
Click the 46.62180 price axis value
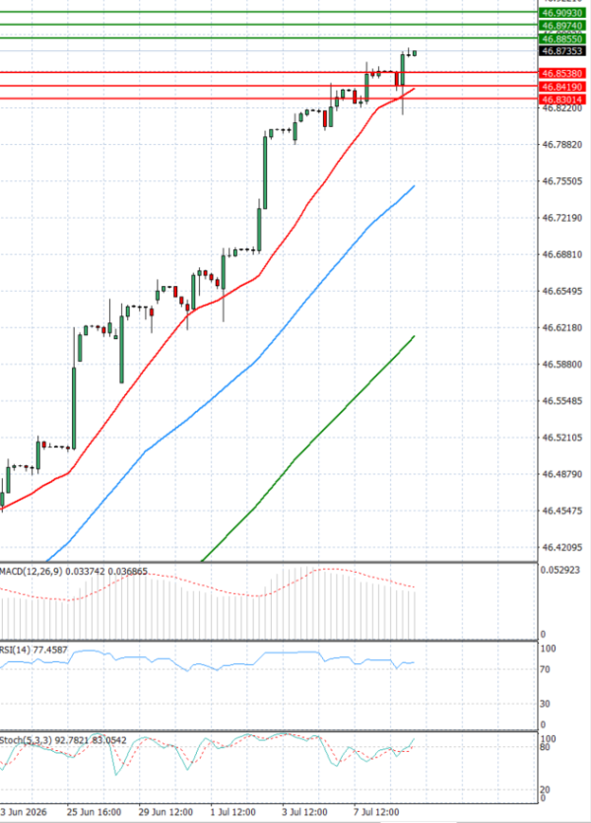(x=562, y=327)
